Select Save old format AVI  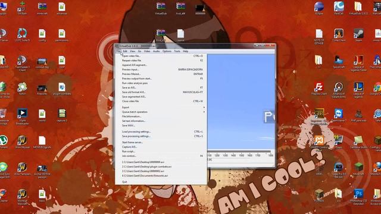pos(161,92)
